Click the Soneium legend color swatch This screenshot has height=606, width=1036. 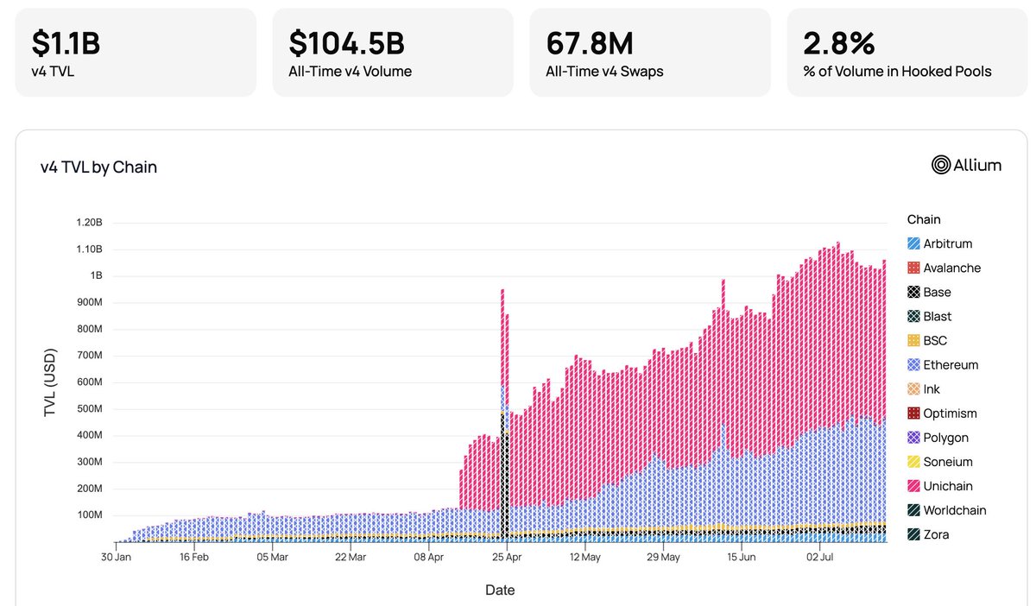click(913, 462)
